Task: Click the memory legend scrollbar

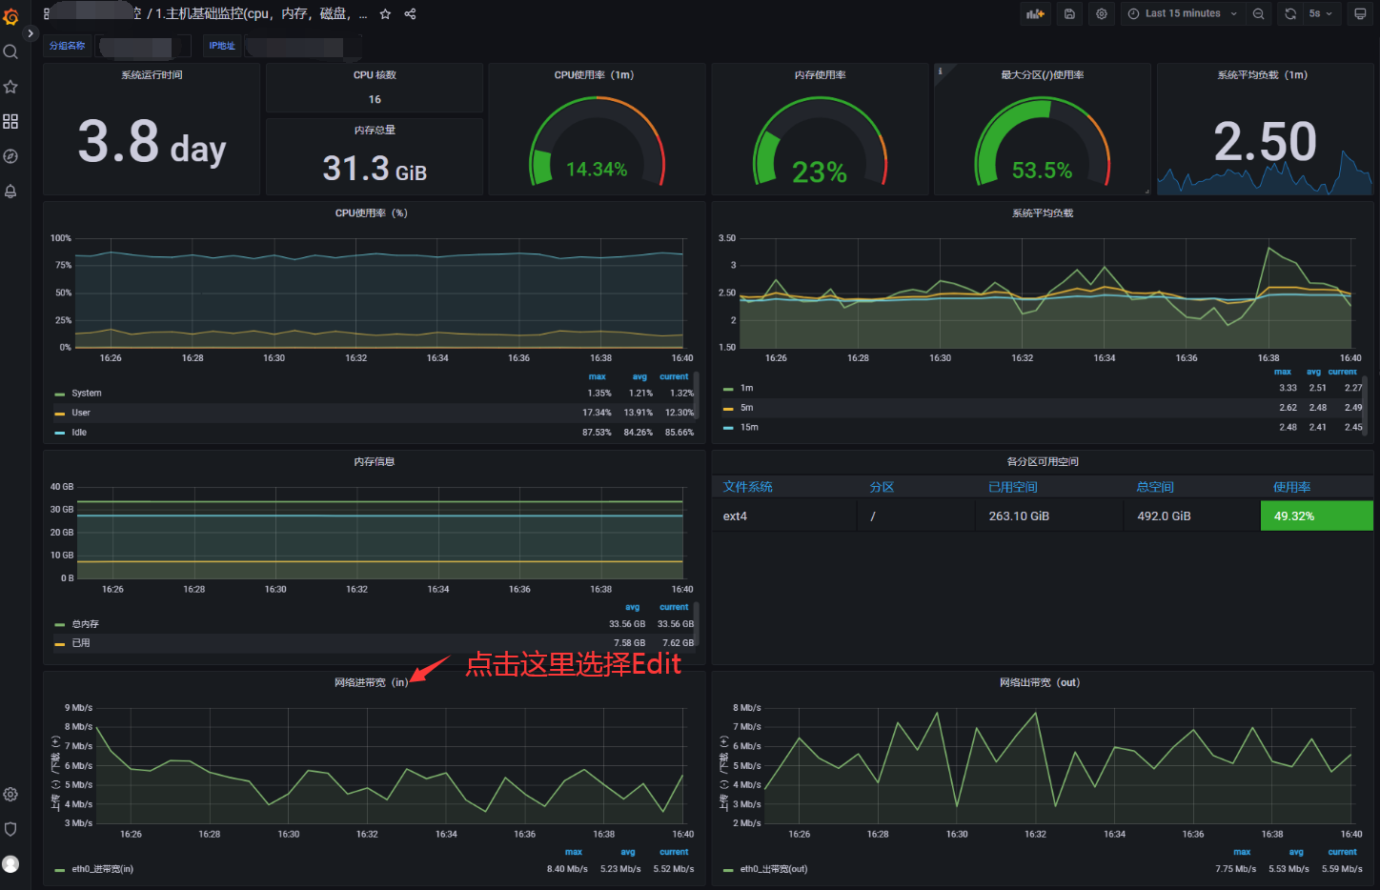Action: coord(697,624)
